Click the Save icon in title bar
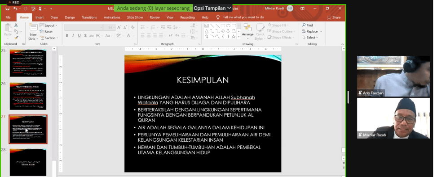The height and width of the screenshot is (177, 437). click(x=8, y=8)
